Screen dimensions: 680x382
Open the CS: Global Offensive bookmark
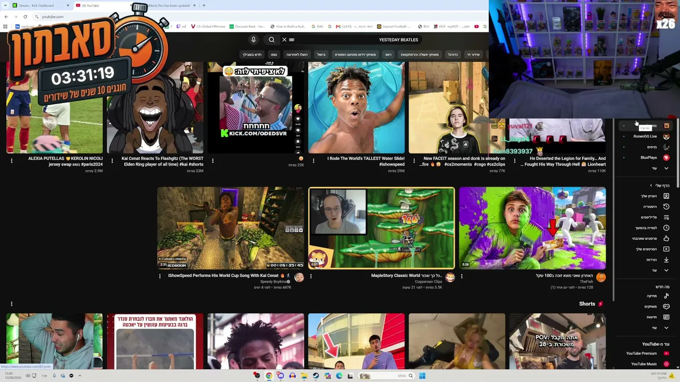click(x=208, y=27)
